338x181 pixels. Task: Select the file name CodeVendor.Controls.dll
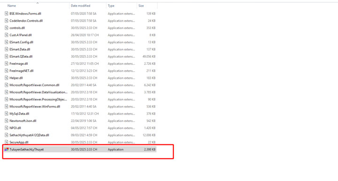click(x=26, y=21)
